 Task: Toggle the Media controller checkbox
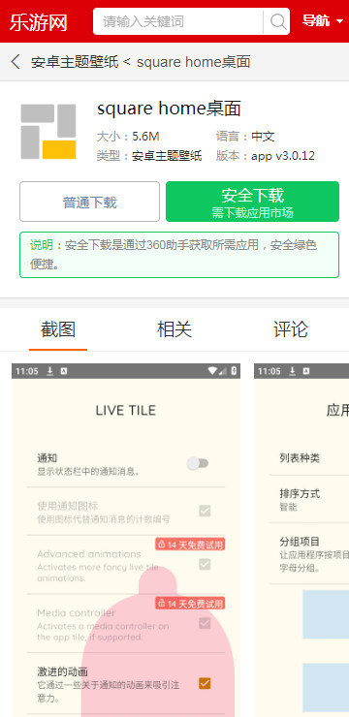click(205, 623)
